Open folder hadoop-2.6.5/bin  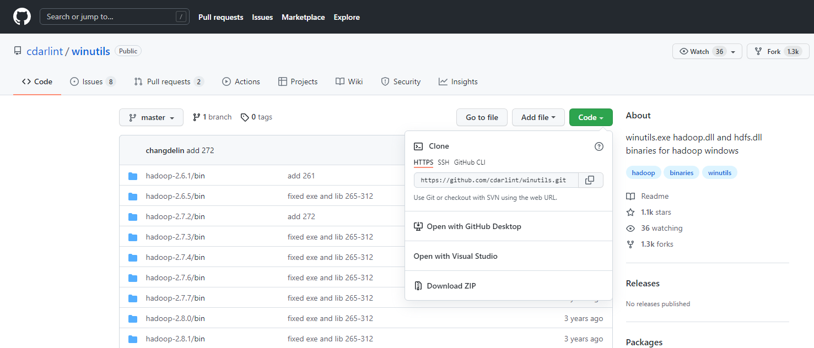(175, 196)
